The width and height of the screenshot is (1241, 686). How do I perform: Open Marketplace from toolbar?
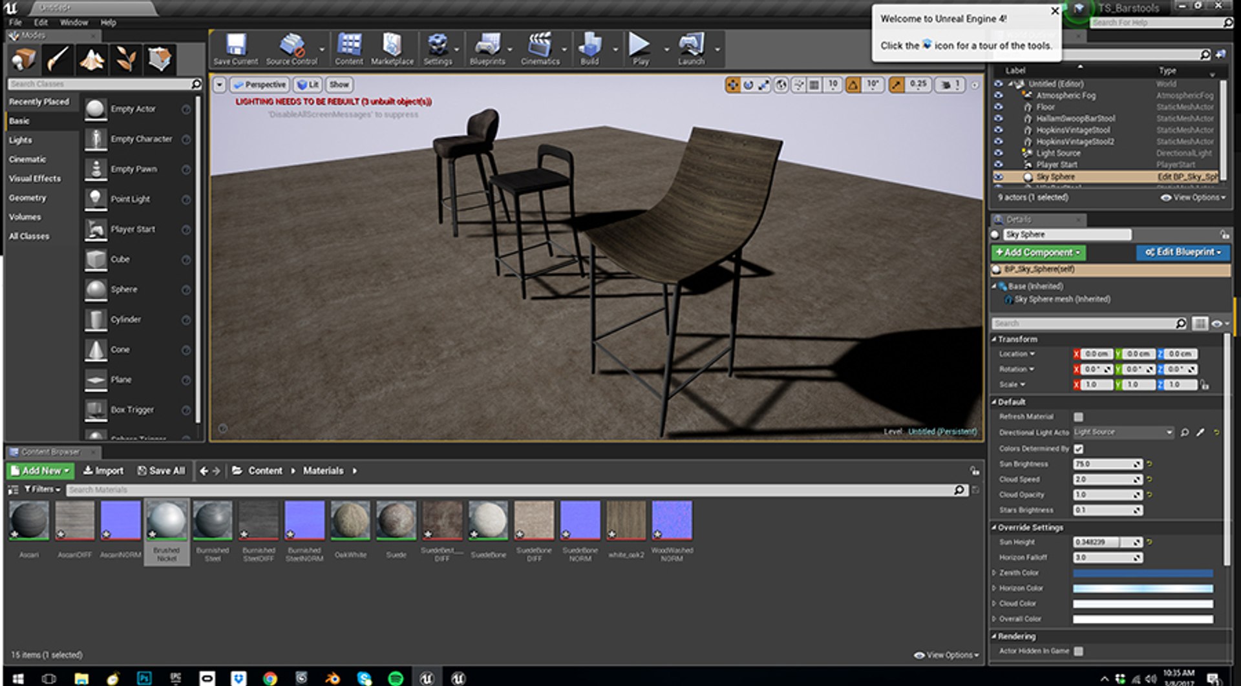(392, 49)
